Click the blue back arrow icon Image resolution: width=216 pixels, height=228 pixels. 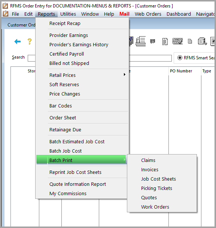18,41
